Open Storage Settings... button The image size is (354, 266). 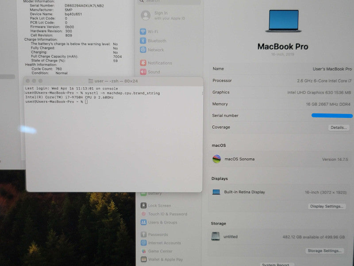click(324, 250)
